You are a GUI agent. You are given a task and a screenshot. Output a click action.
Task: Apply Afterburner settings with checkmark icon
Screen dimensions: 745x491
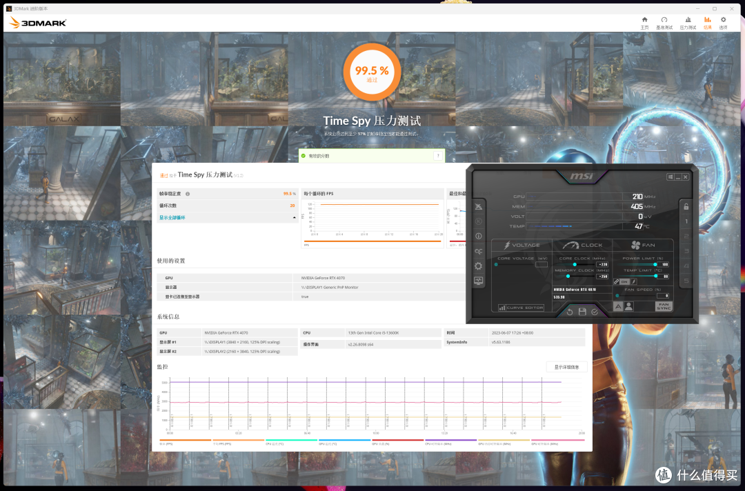click(595, 312)
